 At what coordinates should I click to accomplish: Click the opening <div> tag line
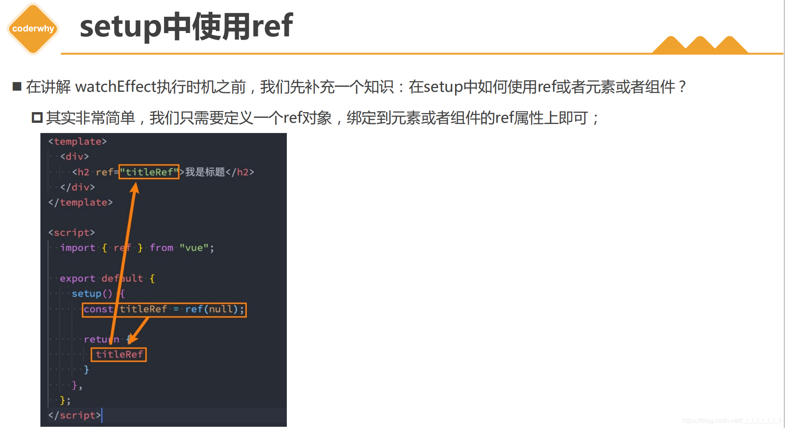point(74,157)
